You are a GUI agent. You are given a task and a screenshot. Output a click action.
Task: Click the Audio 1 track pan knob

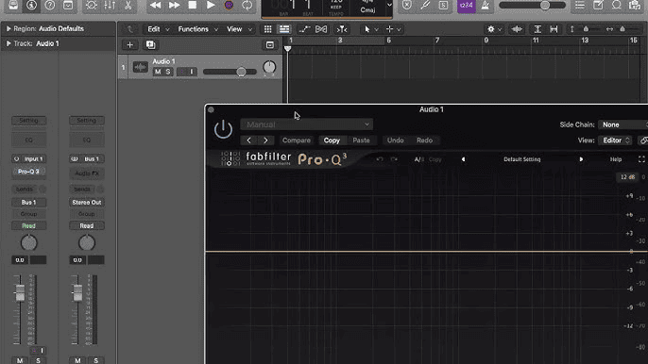[x=269, y=68]
